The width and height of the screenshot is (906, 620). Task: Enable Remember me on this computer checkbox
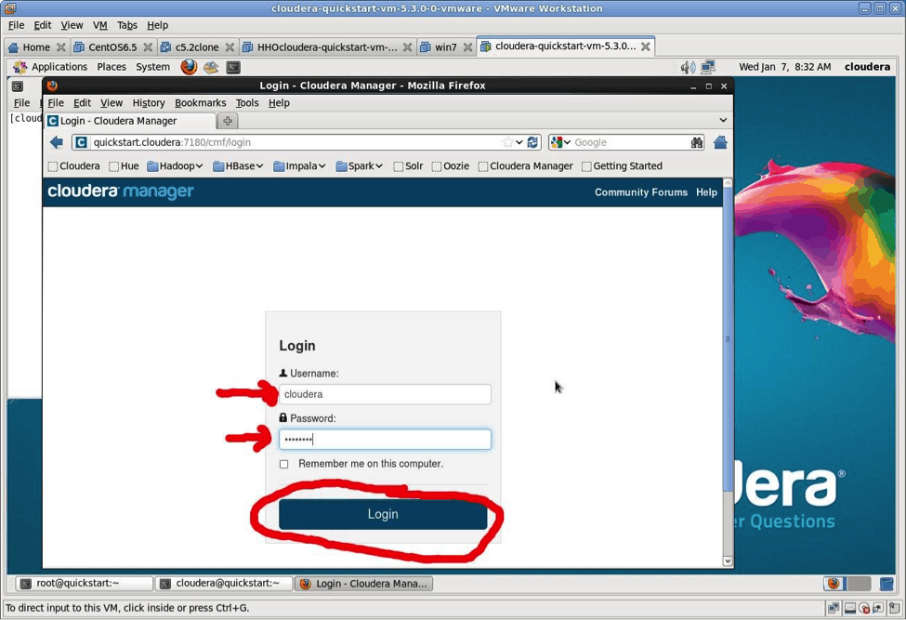pos(284,464)
